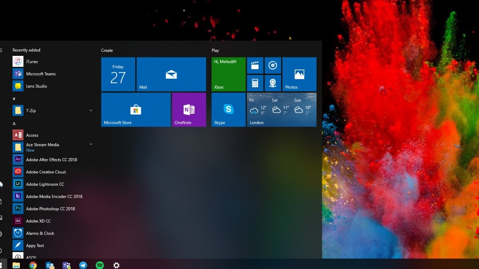Launch Adobe Photoshop CC 2018
The height and width of the screenshot is (269, 479).
coord(53,209)
